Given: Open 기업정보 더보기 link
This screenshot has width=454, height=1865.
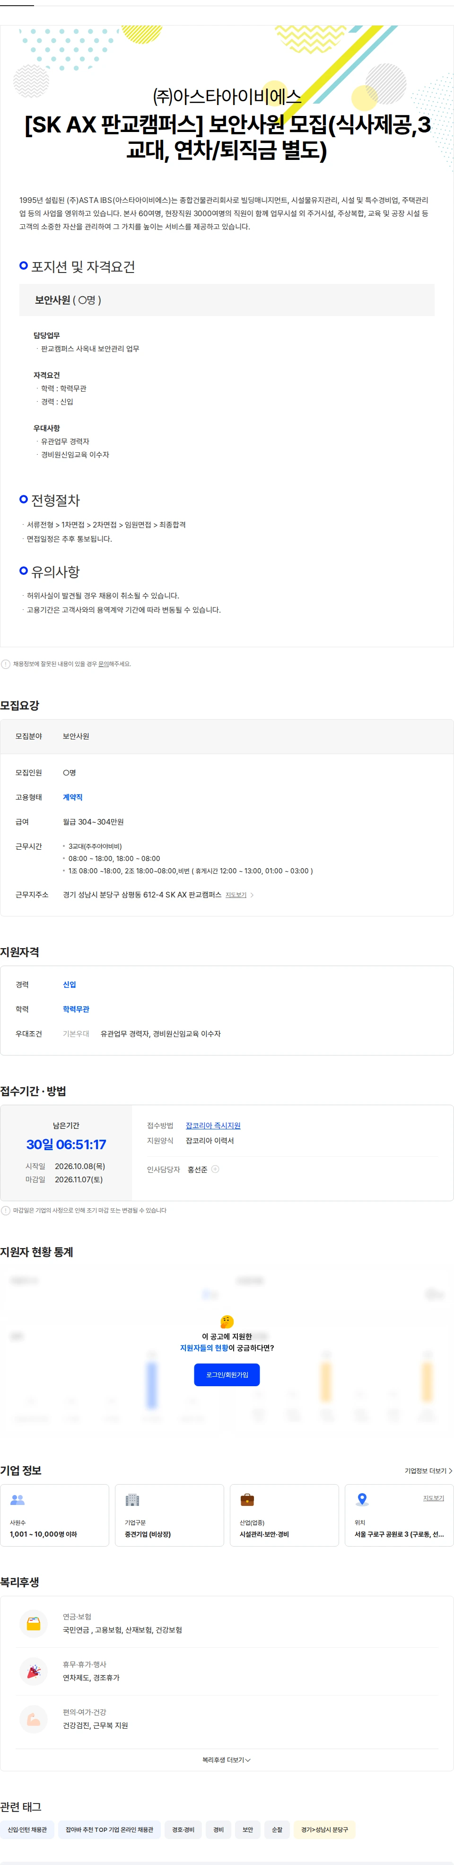Looking at the screenshot, I should [428, 1470].
